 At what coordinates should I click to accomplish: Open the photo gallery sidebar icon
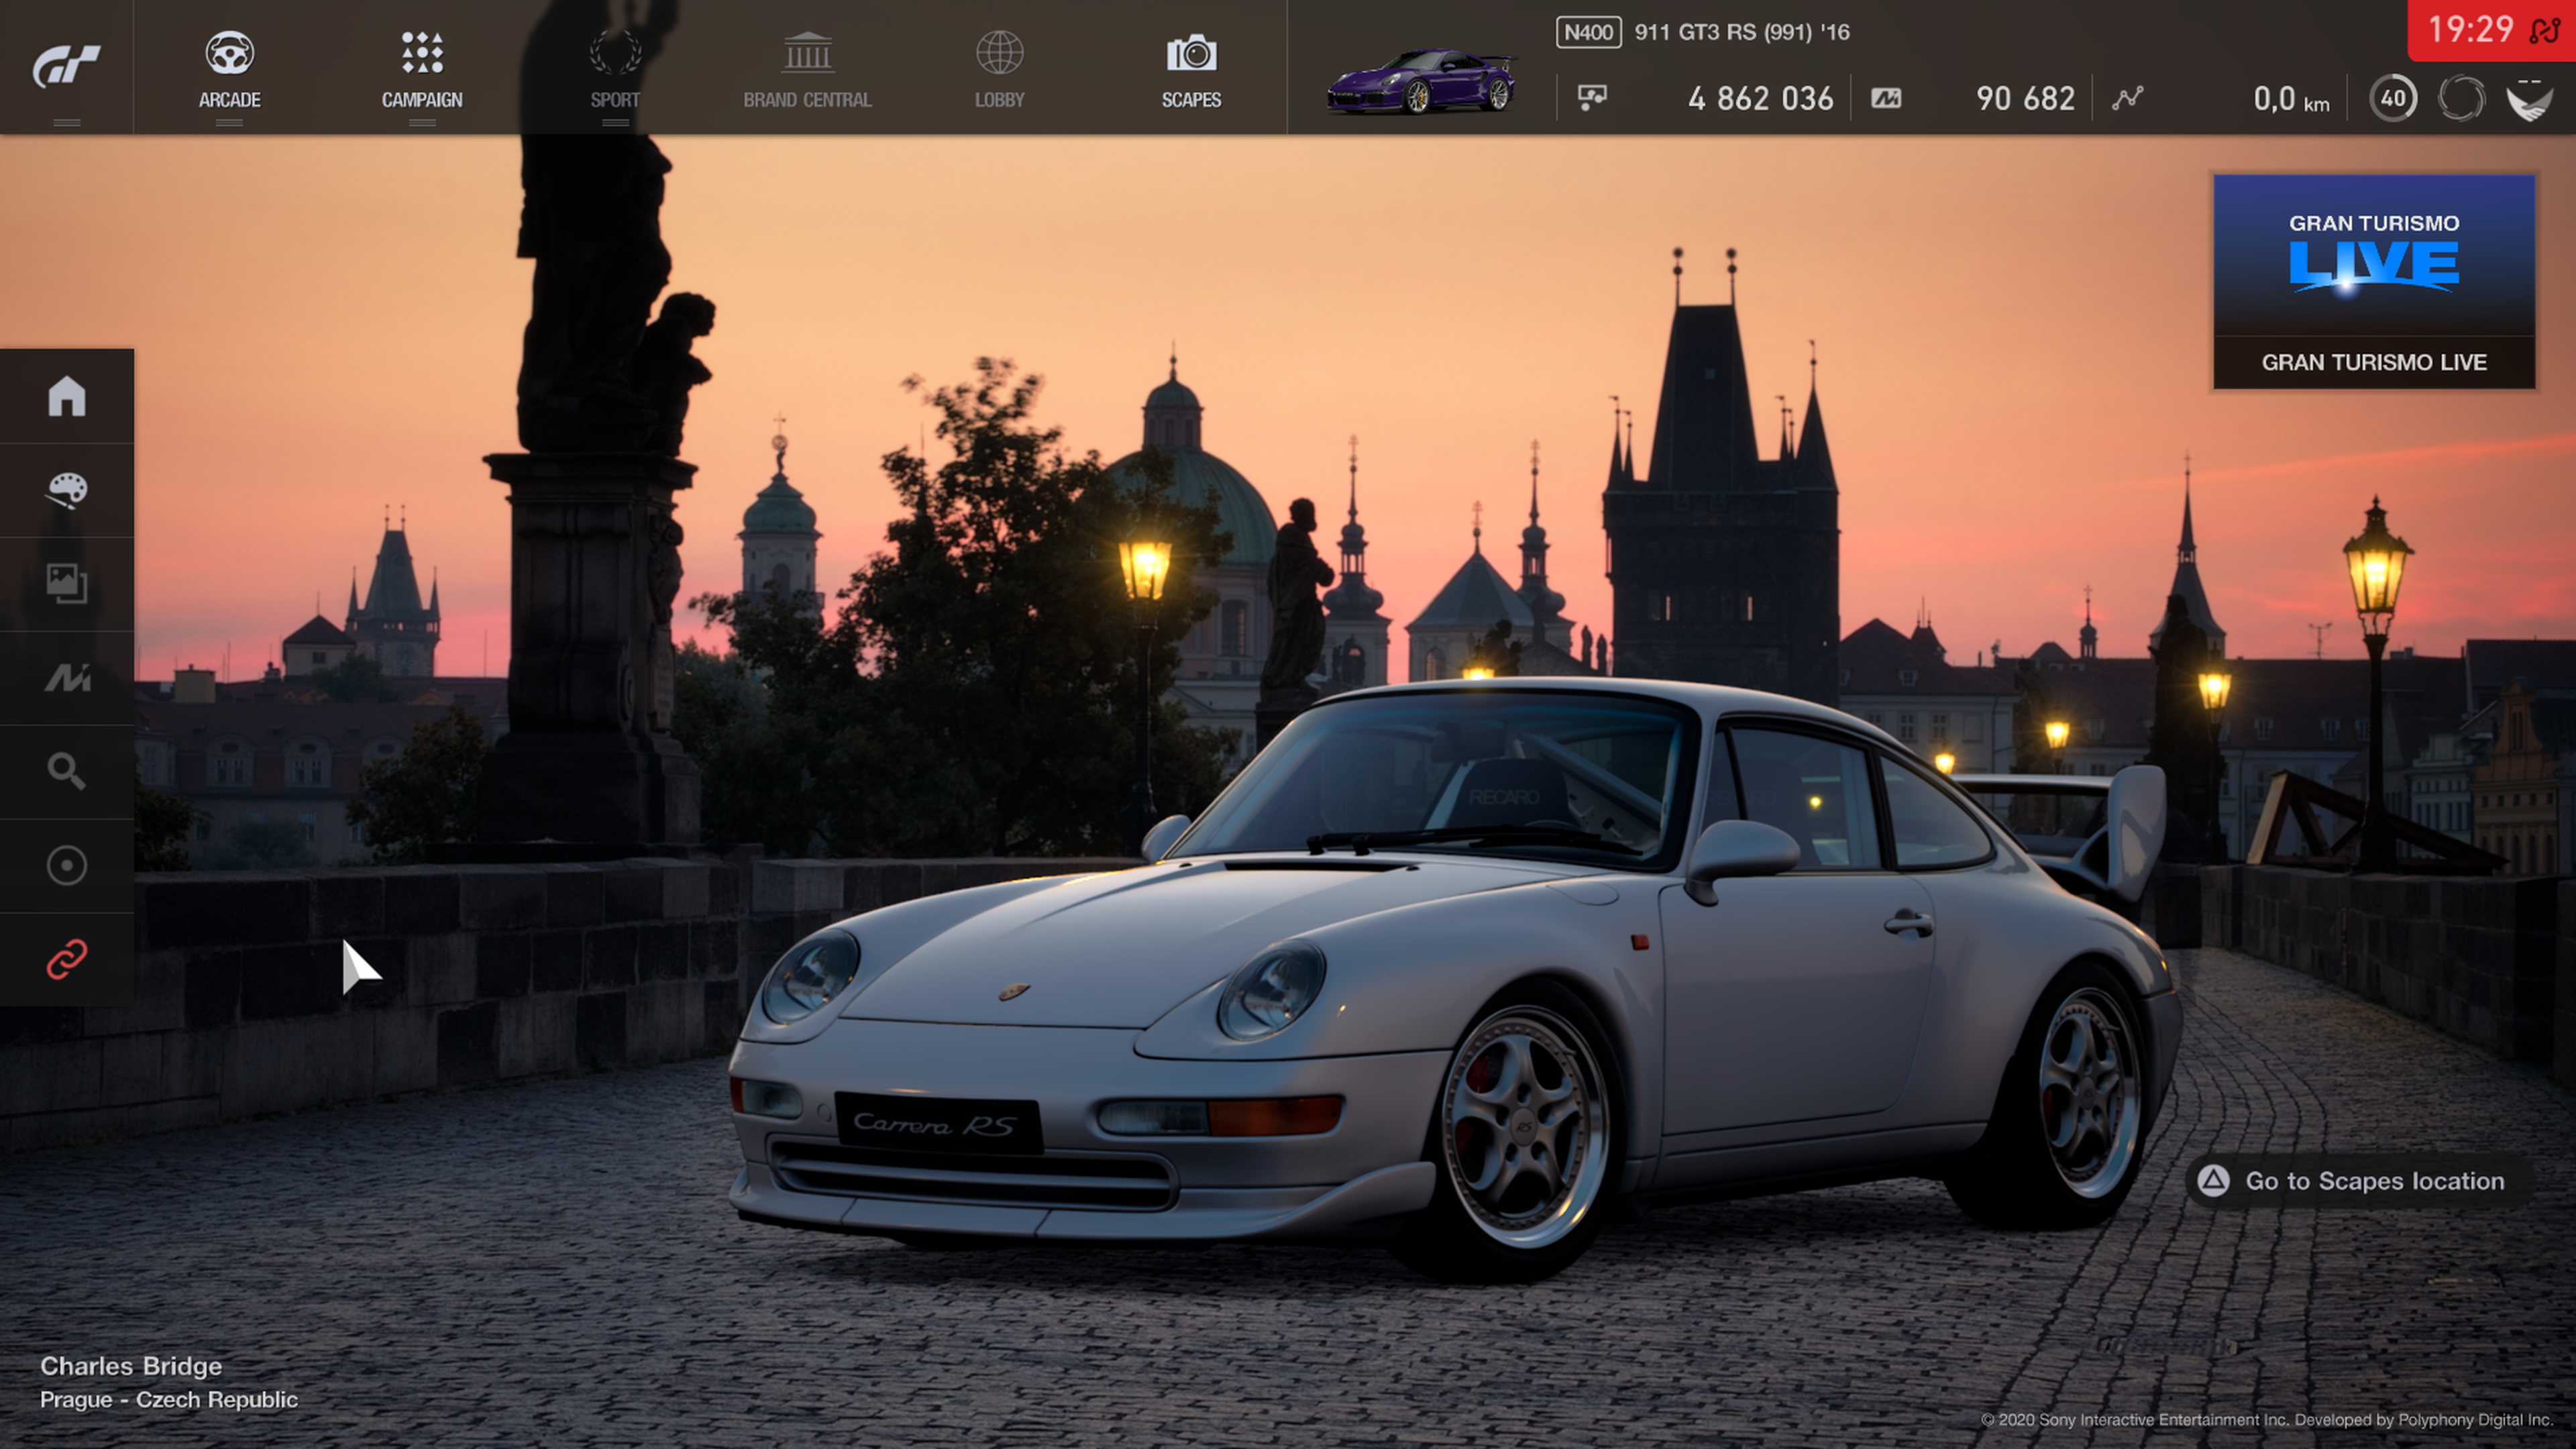[67, 584]
